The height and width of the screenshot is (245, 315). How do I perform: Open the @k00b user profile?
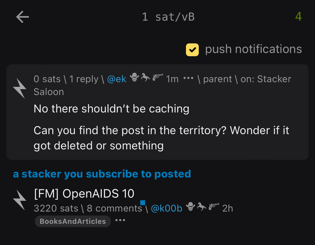coord(166,208)
